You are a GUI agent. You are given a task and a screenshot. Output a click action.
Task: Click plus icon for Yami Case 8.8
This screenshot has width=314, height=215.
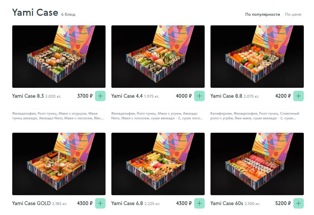point(298,96)
